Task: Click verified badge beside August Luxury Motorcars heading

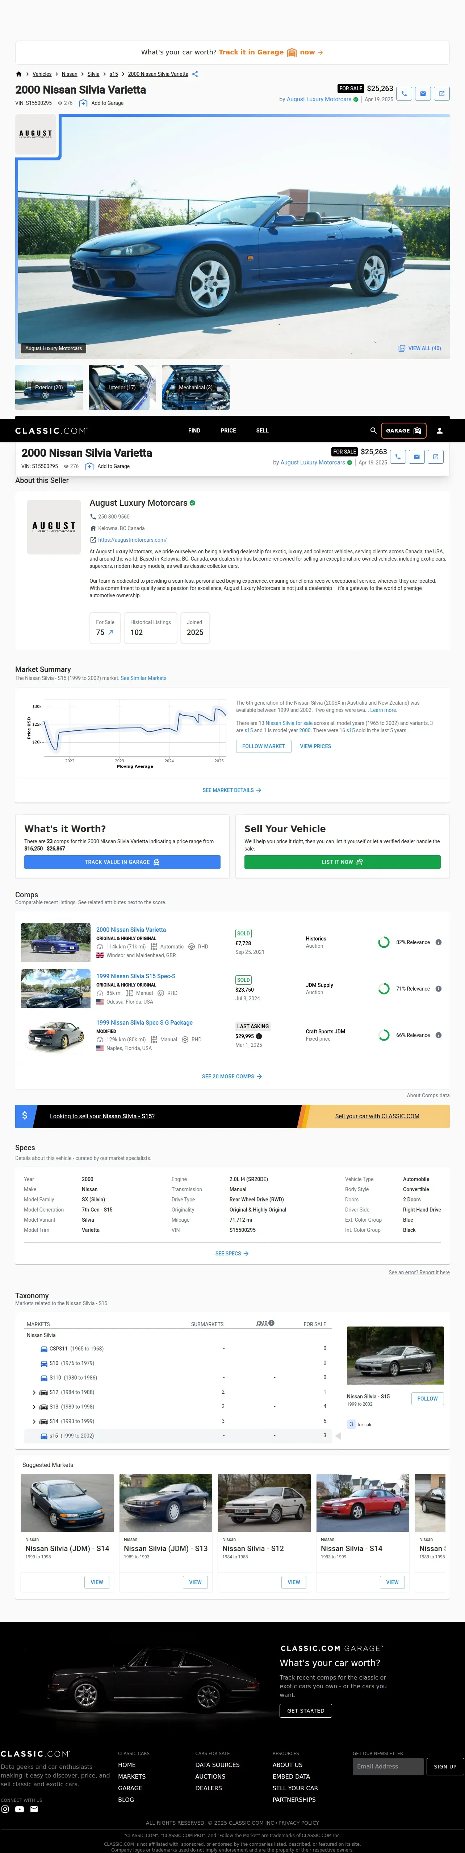Action: 192,503
